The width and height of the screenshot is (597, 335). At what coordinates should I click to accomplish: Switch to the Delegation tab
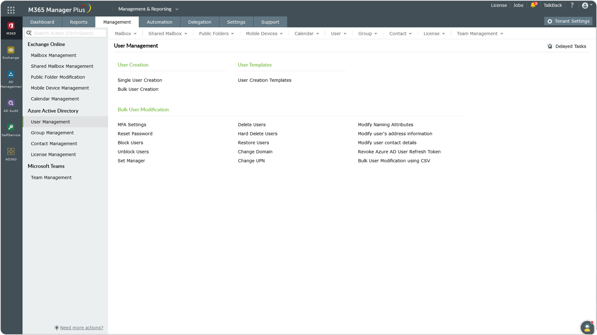coord(200,22)
